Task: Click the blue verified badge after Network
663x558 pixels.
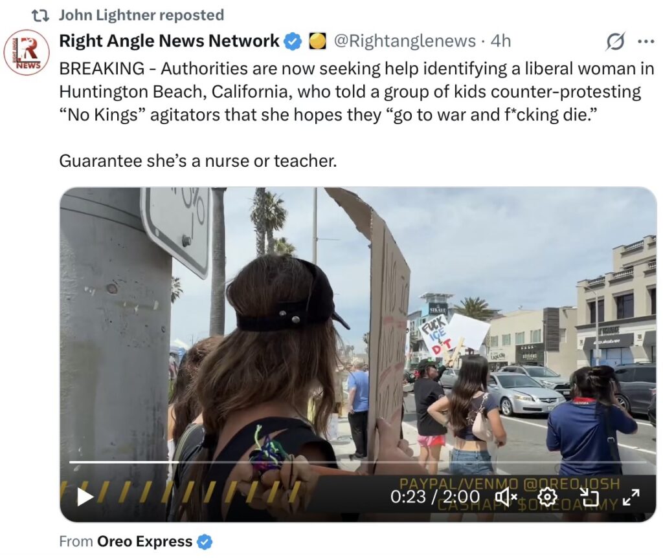Action: (x=293, y=41)
